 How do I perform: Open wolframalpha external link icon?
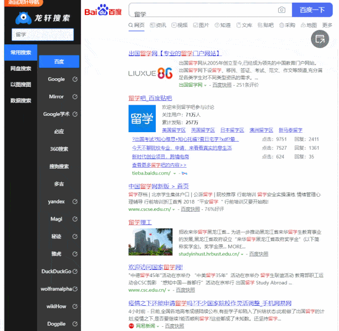coord(75,289)
